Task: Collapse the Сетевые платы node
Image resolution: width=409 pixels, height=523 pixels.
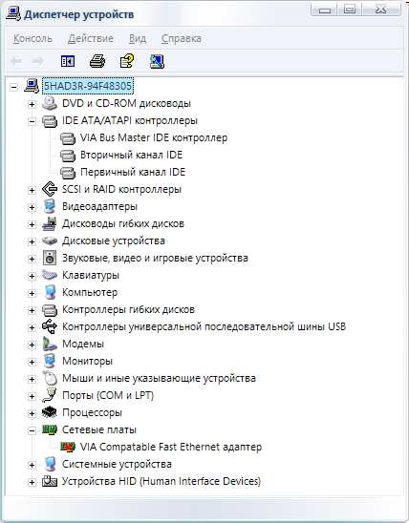Action: coord(32,430)
